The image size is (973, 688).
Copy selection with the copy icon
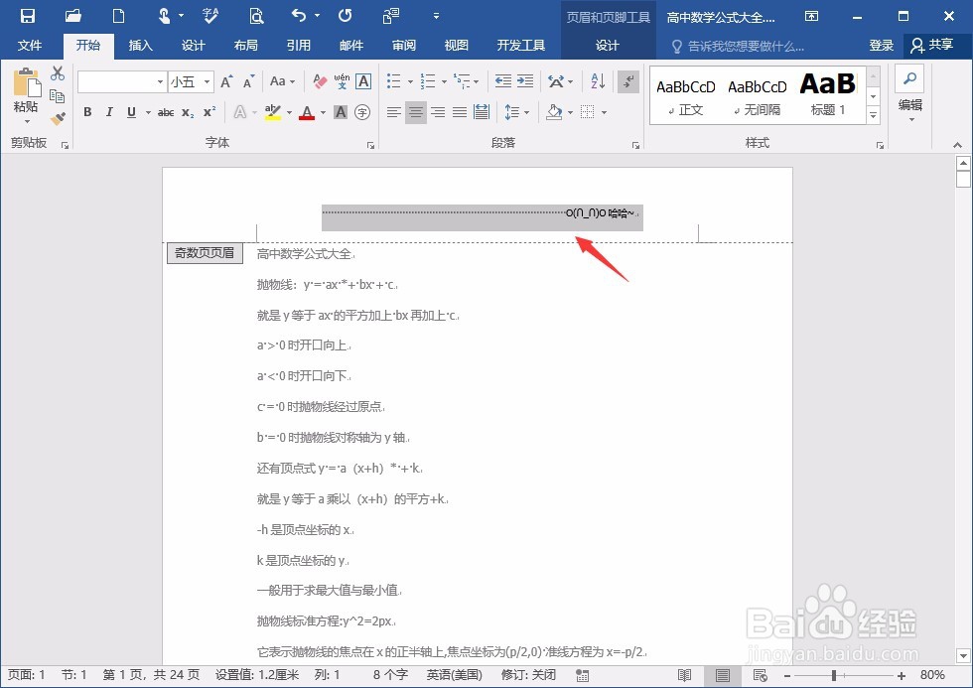click(x=58, y=96)
